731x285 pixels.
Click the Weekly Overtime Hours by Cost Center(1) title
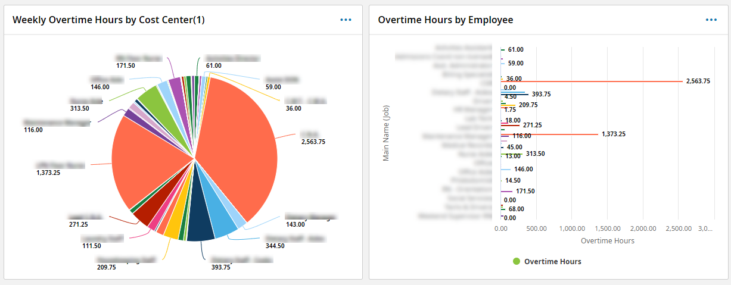click(108, 20)
